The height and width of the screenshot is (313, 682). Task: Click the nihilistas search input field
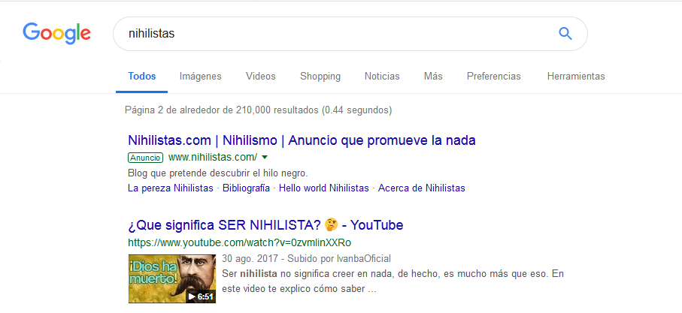331,34
